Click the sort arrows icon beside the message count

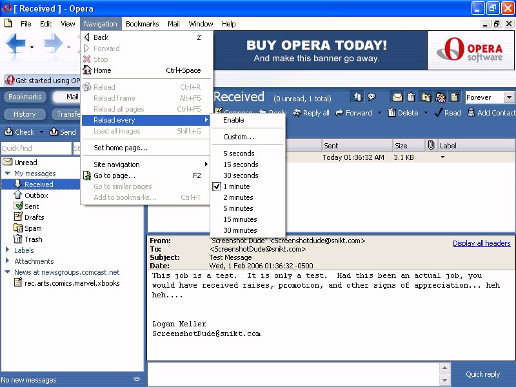[357, 97]
